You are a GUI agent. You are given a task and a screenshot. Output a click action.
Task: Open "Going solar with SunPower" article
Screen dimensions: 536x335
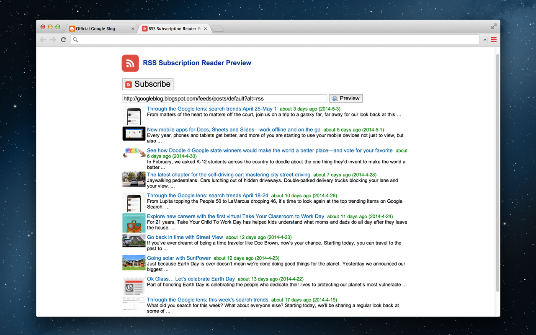[x=179, y=258]
